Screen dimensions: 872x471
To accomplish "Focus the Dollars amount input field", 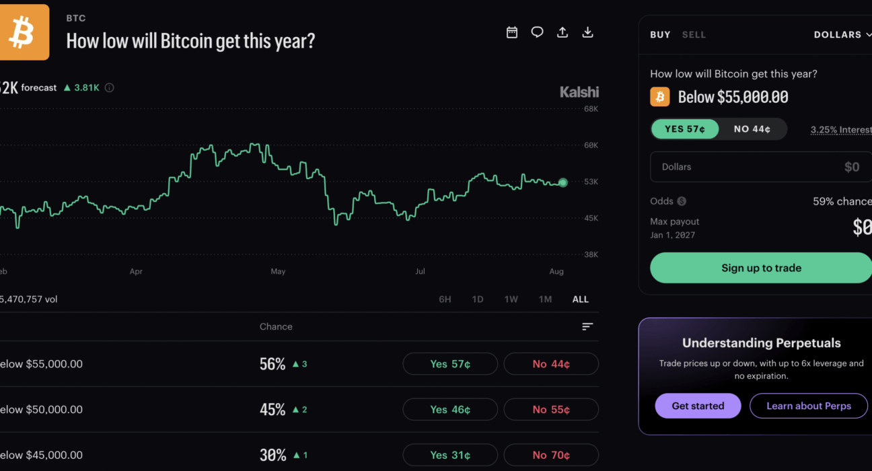I will coord(761,167).
